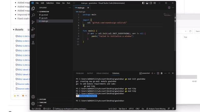Image resolution: width=200 pixels, height=112 pixels.
Task: Open the Testing beaker view
Action: pos(33,43)
